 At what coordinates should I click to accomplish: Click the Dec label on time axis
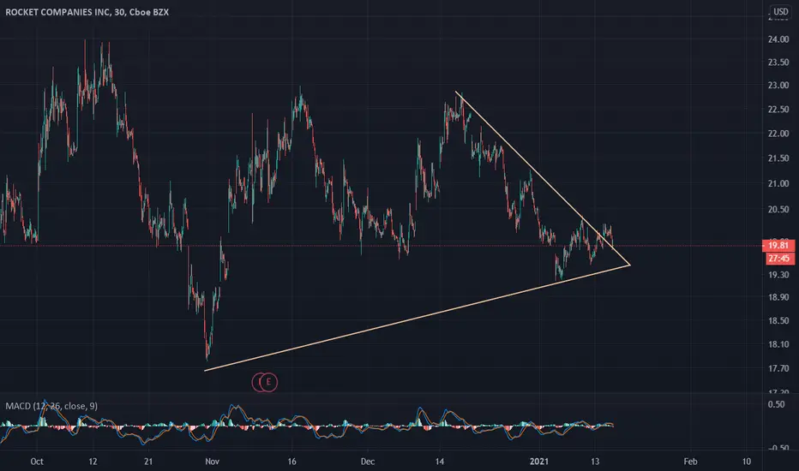pyautogui.click(x=368, y=462)
